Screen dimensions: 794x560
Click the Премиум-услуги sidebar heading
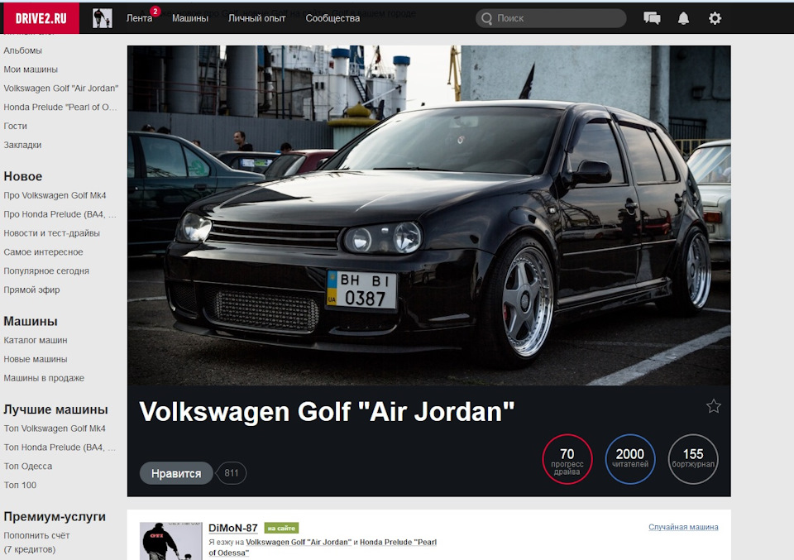(55, 516)
